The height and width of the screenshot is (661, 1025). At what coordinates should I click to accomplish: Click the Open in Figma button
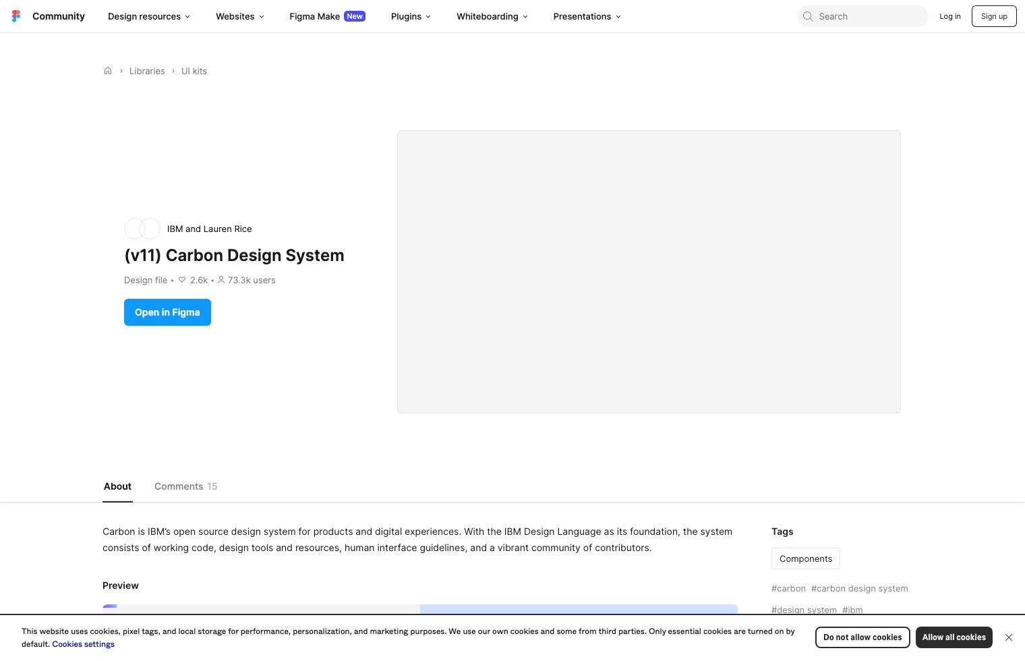tap(167, 312)
